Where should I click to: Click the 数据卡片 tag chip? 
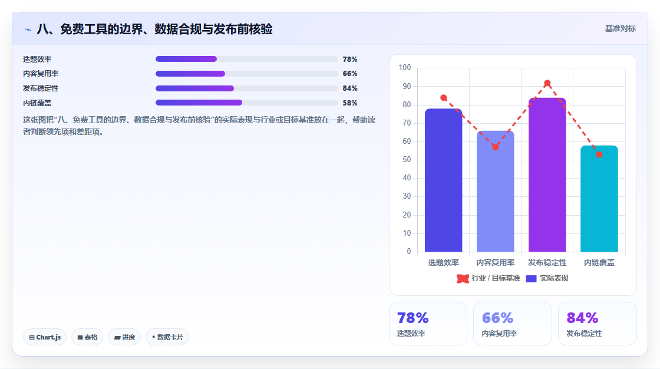coord(167,337)
